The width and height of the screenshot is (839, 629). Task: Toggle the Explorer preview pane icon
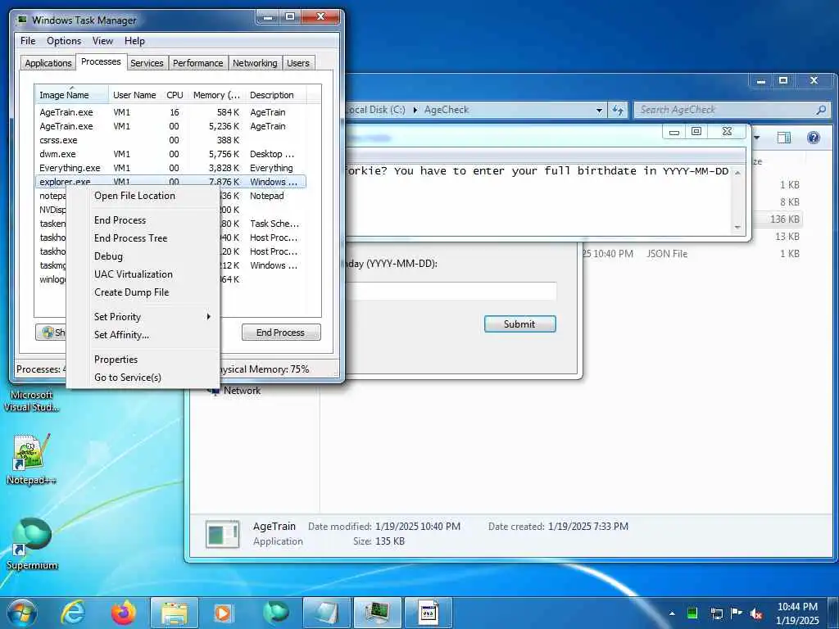(x=784, y=138)
